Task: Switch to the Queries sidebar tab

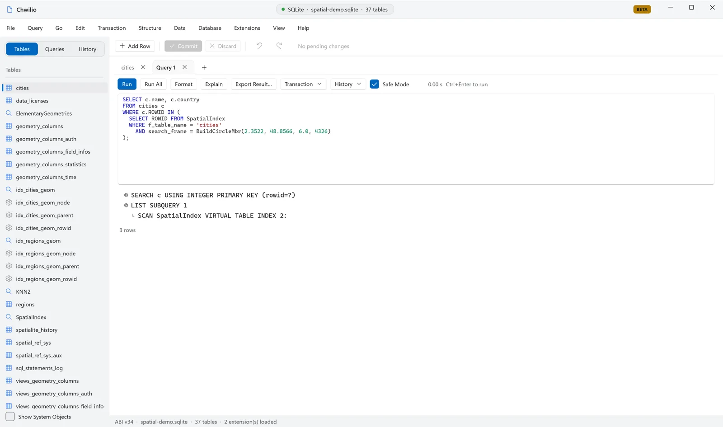Action: pyautogui.click(x=55, y=49)
